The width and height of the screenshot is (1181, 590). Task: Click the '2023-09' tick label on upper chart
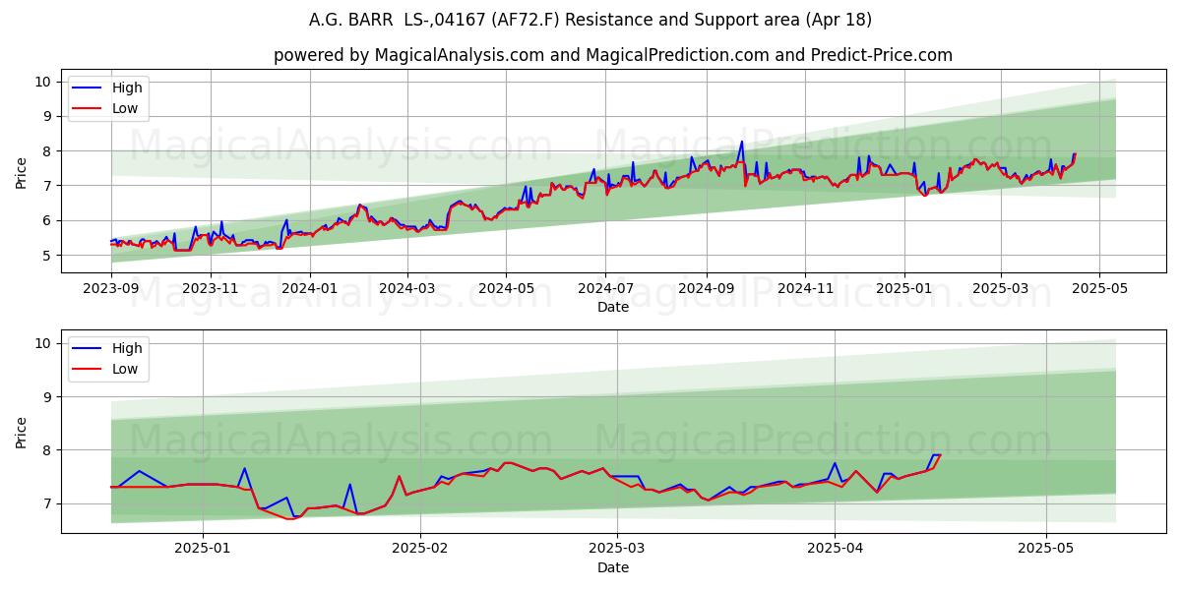click(111, 289)
